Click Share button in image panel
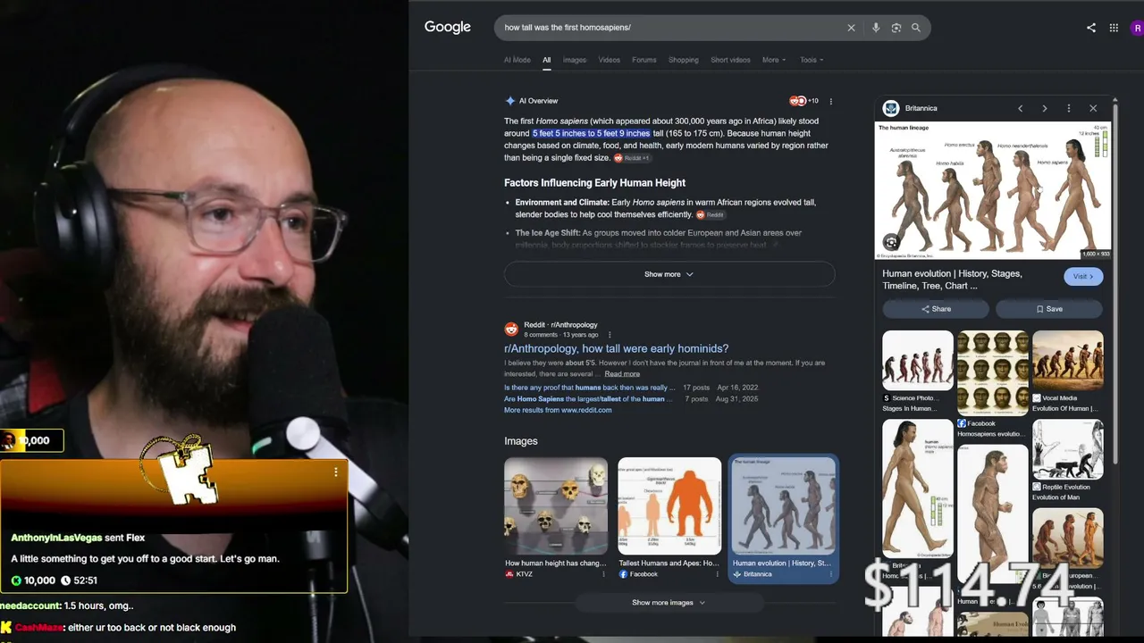1144x643 pixels. (x=936, y=309)
